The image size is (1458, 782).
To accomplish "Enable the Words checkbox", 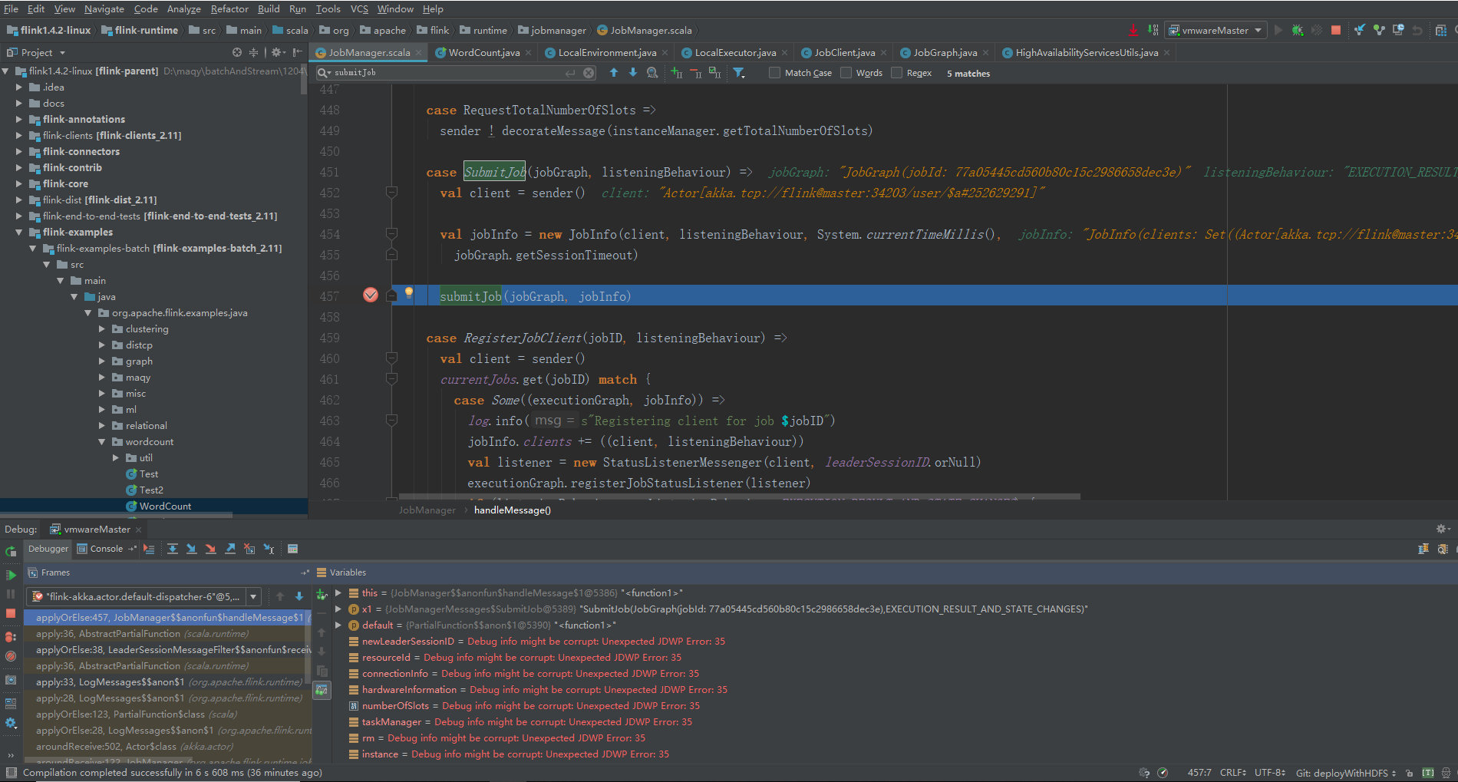I will tap(846, 73).
